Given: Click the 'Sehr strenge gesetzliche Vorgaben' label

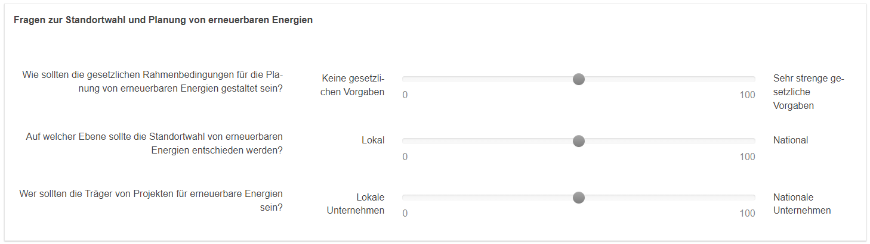Looking at the screenshot, I should pos(808,92).
